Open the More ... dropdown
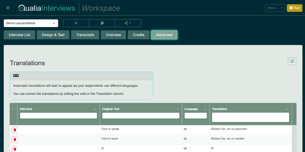This screenshot has width=305, height=152. point(275,8)
